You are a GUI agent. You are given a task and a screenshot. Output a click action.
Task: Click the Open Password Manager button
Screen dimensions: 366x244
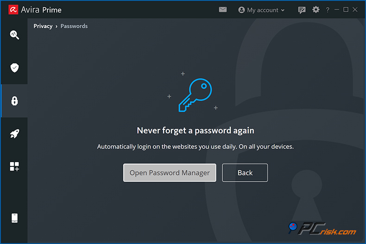170,173
